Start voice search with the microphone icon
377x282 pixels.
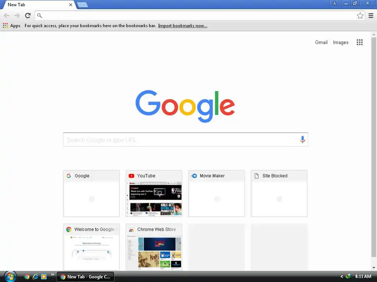point(303,140)
